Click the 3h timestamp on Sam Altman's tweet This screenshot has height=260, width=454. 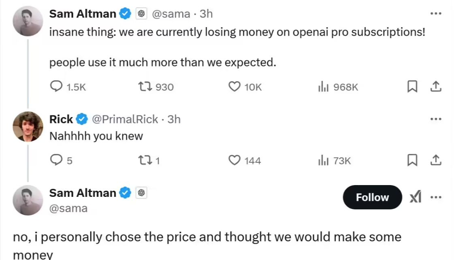pos(206,13)
